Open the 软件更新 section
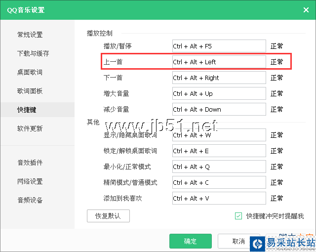316x252 pixels. pos(30,128)
